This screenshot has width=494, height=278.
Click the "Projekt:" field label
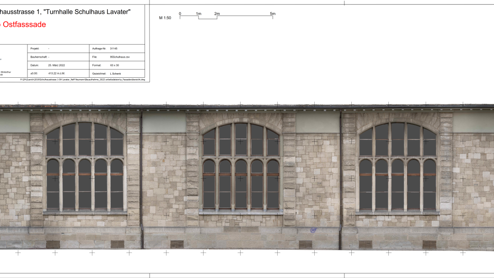(x=35, y=48)
